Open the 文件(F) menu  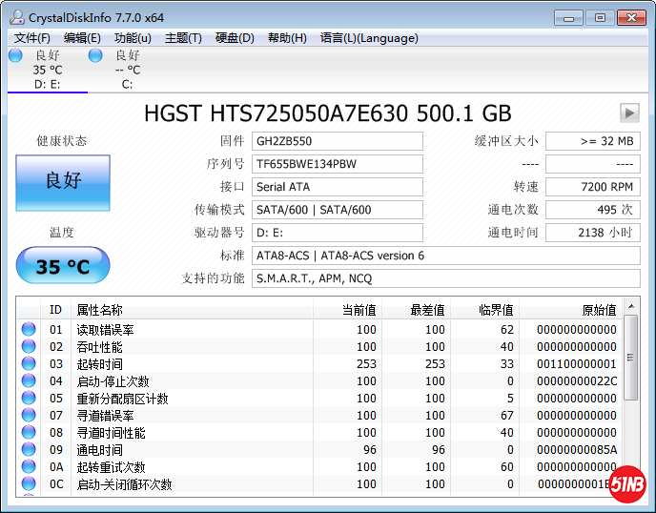[32, 38]
